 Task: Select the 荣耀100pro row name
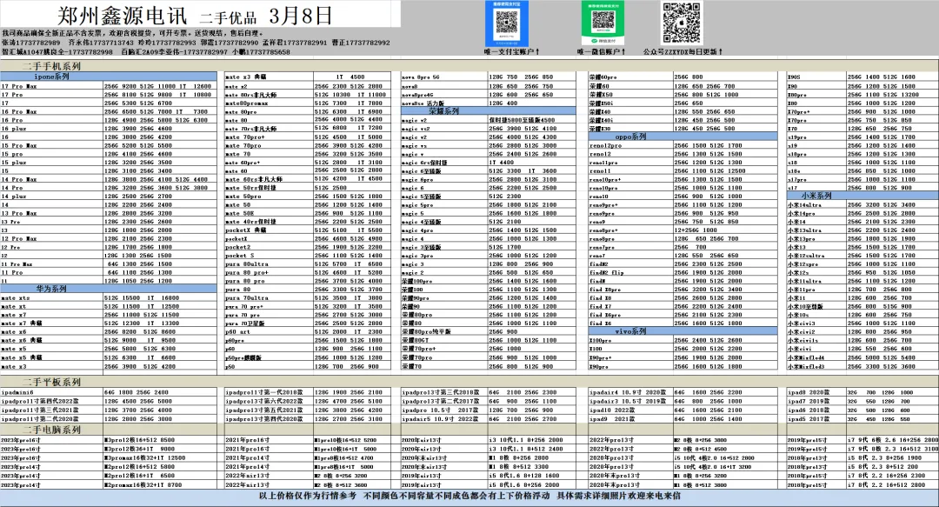(x=416, y=281)
